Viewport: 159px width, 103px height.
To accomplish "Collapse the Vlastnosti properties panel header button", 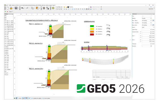I will coord(154,14).
